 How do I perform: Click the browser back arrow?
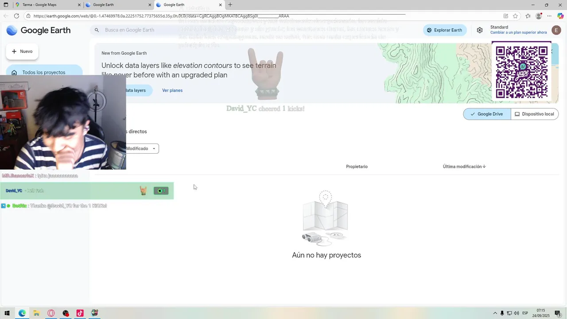[6, 16]
